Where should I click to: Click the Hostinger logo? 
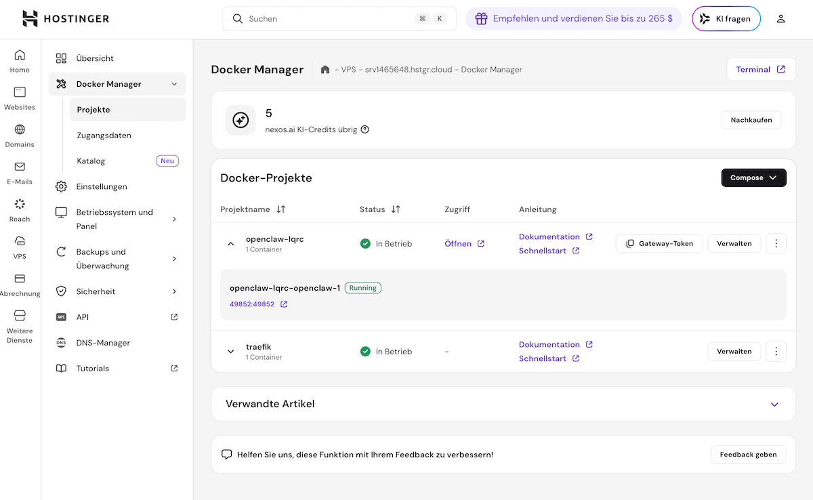(65, 19)
